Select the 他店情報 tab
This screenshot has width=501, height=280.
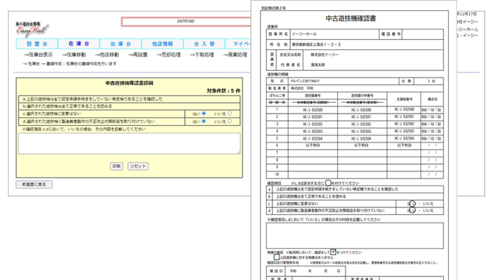pos(162,44)
